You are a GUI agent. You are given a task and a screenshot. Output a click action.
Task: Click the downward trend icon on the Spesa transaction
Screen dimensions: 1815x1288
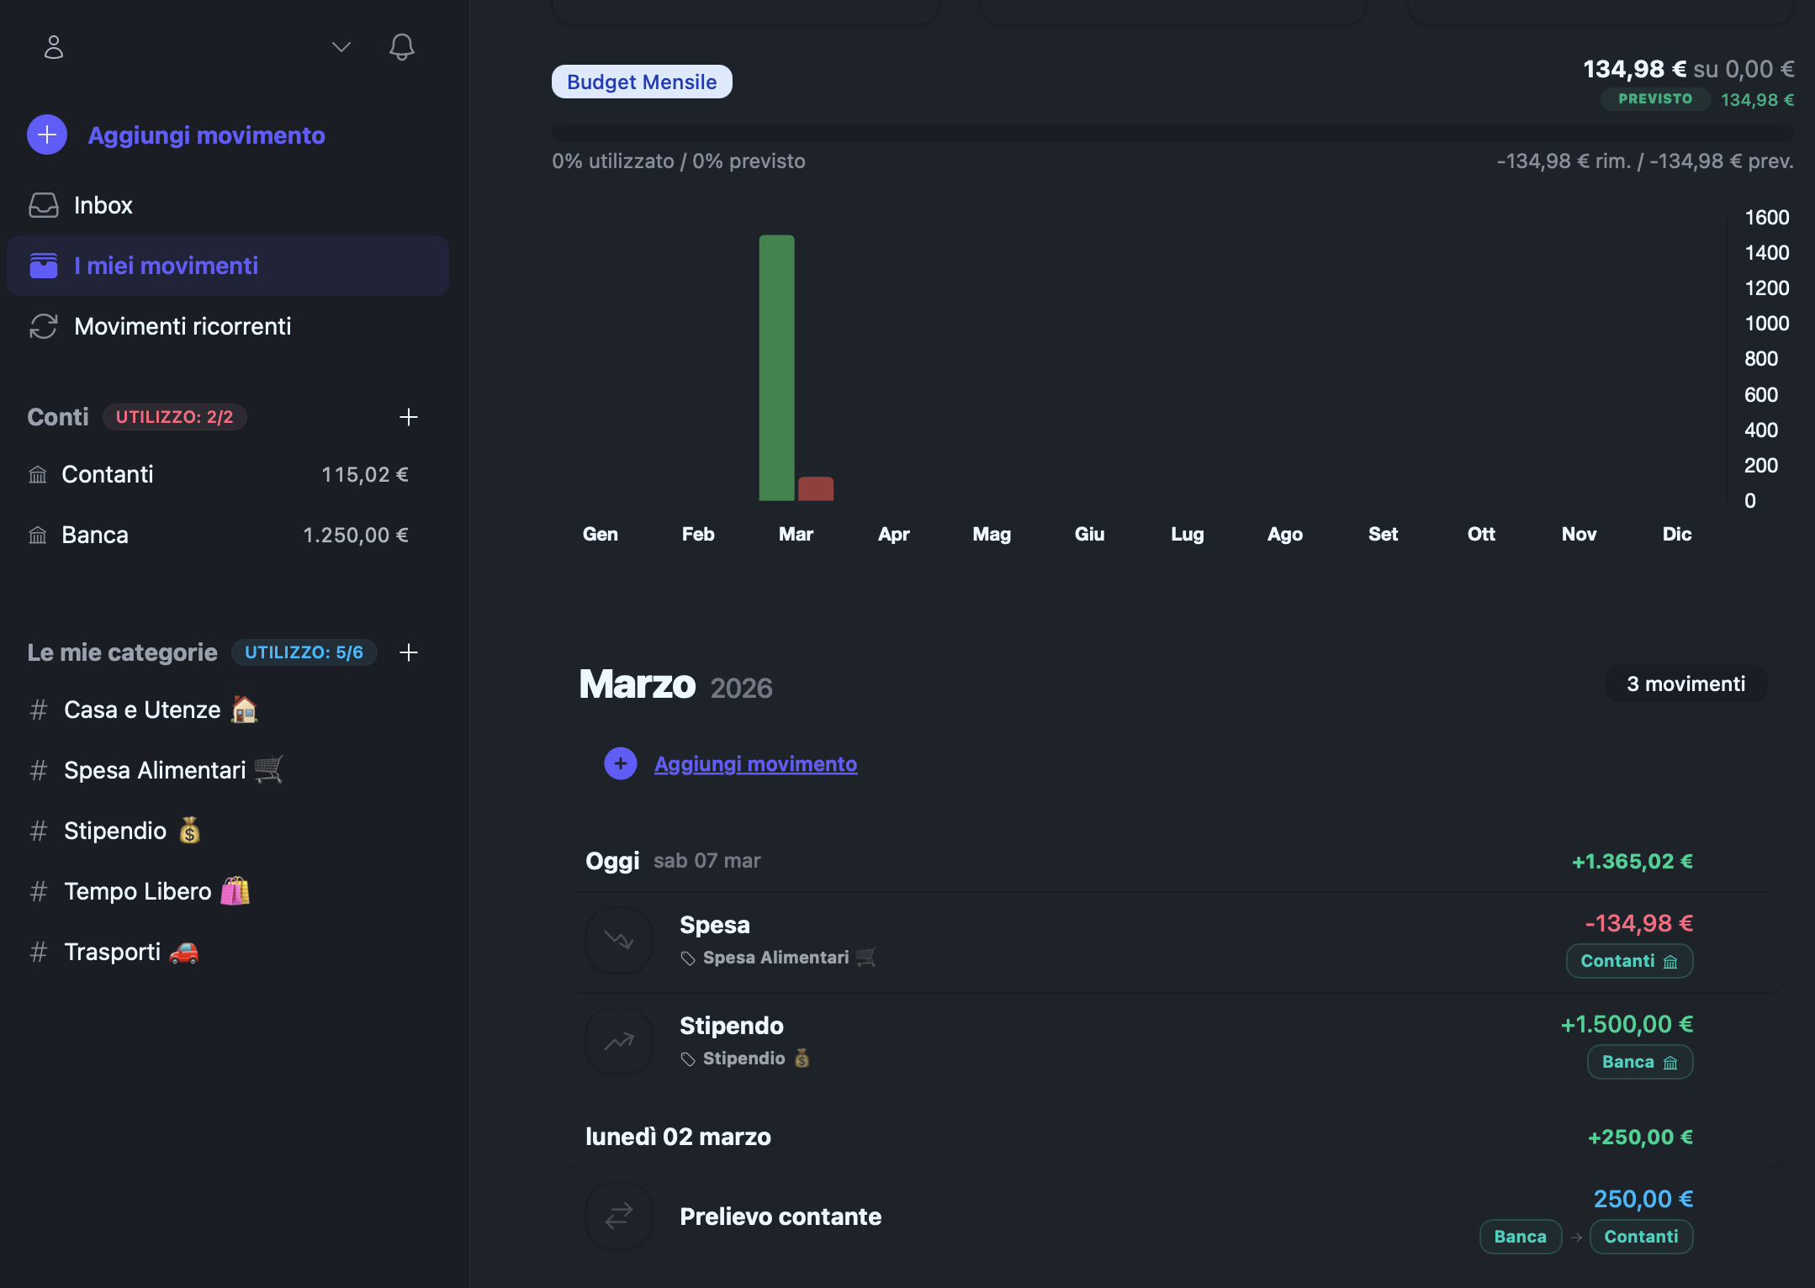[618, 939]
